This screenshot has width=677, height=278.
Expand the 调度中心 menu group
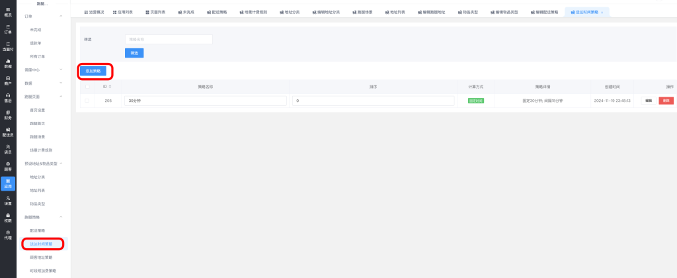[x=61, y=69]
